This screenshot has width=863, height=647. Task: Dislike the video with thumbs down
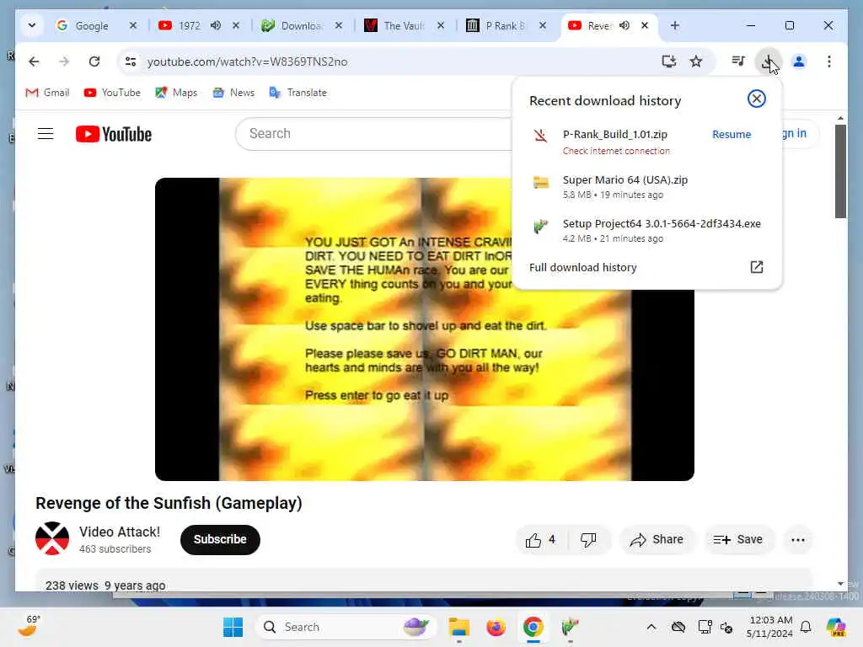588,540
